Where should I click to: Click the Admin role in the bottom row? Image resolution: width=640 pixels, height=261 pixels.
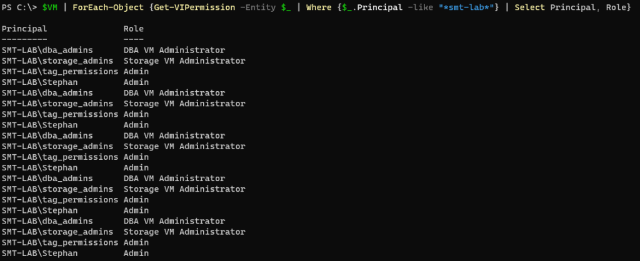136,253
